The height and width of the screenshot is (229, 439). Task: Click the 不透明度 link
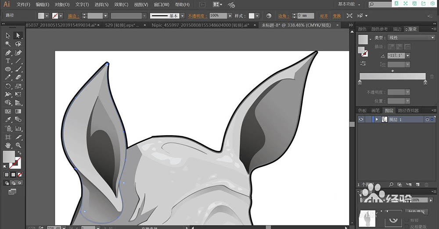[x=198, y=16]
